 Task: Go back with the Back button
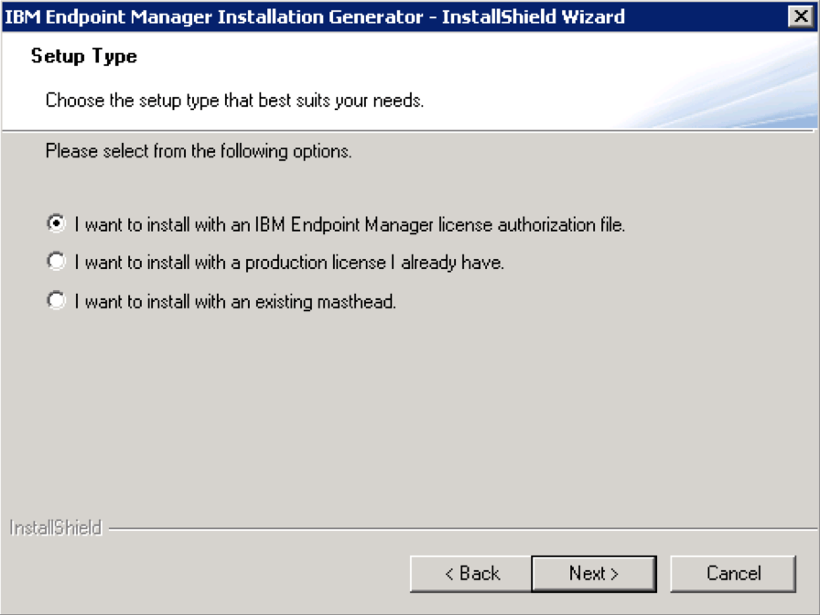[x=472, y=574]
